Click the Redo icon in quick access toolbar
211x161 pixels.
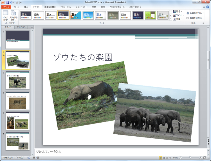(x=17, y=3)
